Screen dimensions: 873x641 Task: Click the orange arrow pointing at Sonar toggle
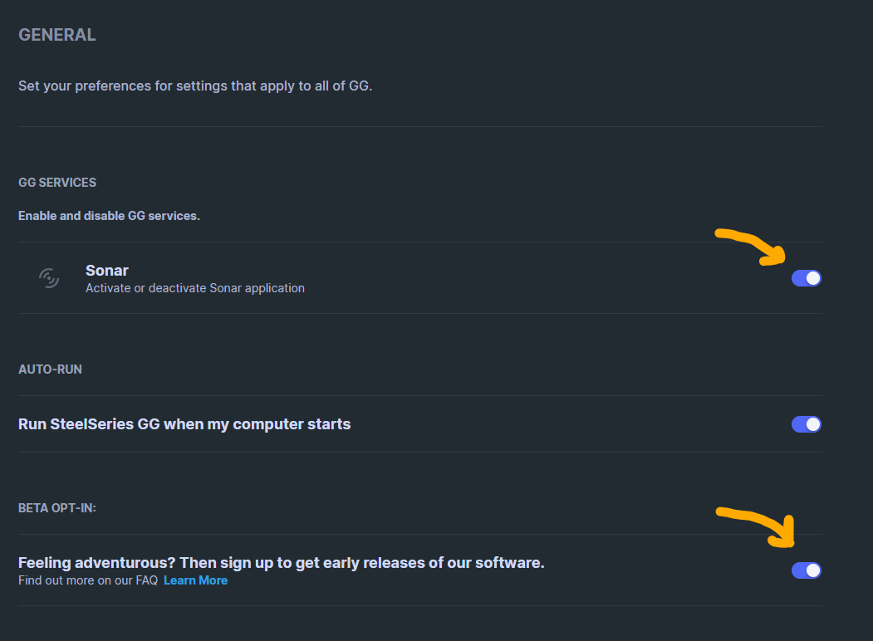(x=752, y=247)
